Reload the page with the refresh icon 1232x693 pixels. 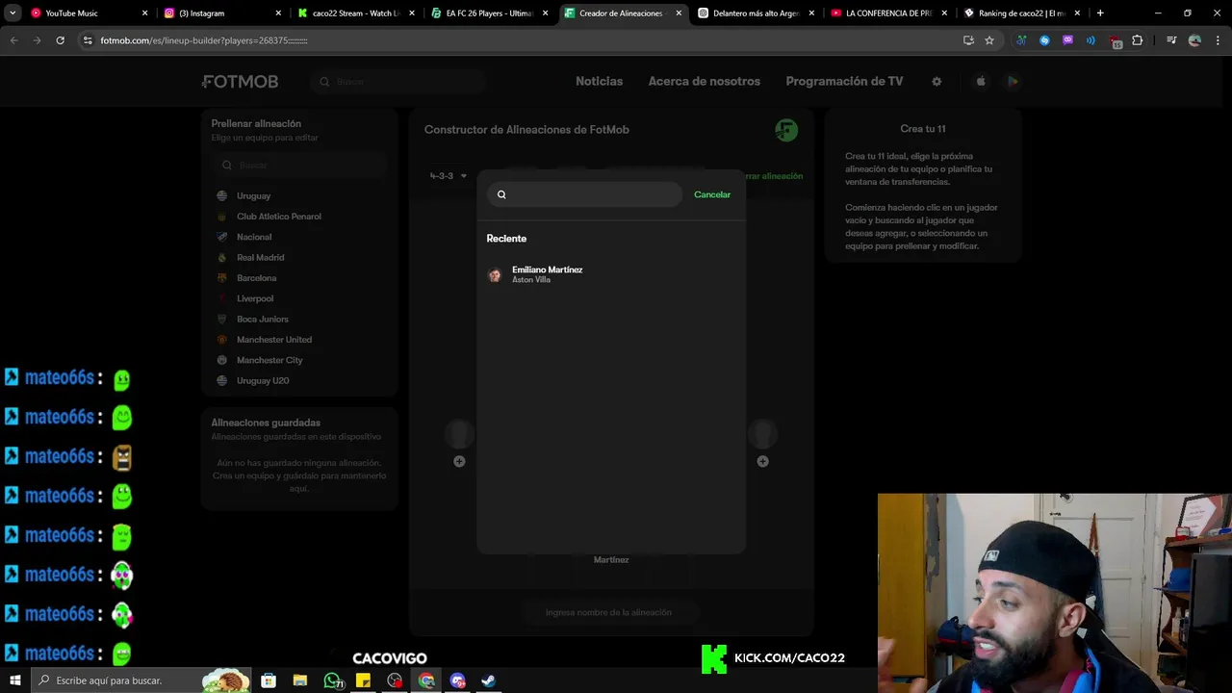click(x=60, y=40)
